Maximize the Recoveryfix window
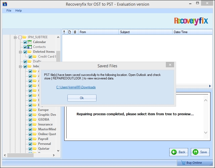Screen dimensions: 215x168 198,3
